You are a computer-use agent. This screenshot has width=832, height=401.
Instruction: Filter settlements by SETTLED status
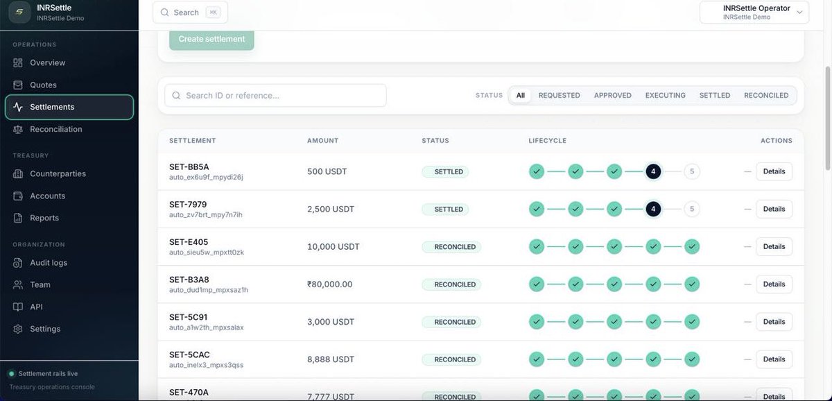tap(715, 96)
